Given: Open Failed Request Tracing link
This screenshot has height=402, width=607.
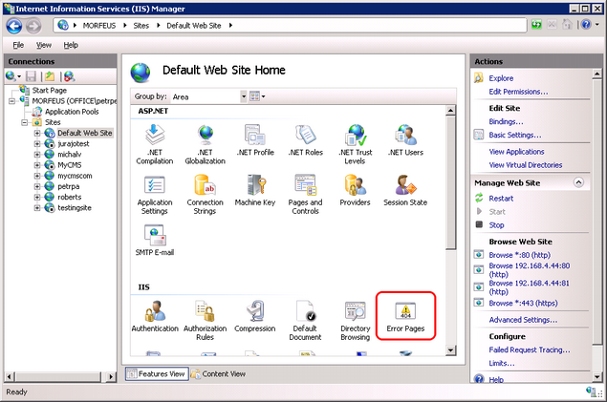Looking at the screenshot, I should pyautogui.click(x=530, y=349).
